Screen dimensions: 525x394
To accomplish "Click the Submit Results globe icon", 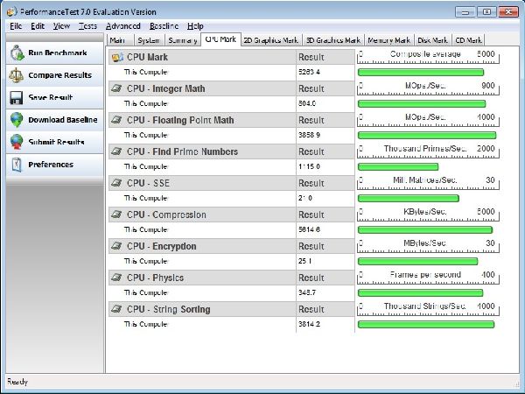I will tap(17, 142).
